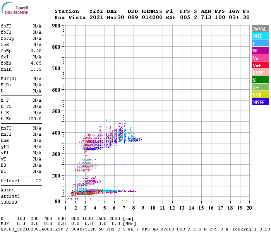Click the MUF(D) label
This screenshot has width=271, height=232.
9,79
